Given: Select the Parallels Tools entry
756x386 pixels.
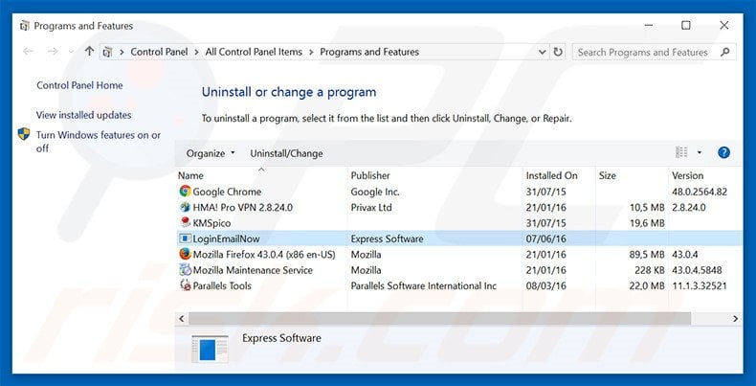Looking at the screenshot, I should (x=222, y=285).
